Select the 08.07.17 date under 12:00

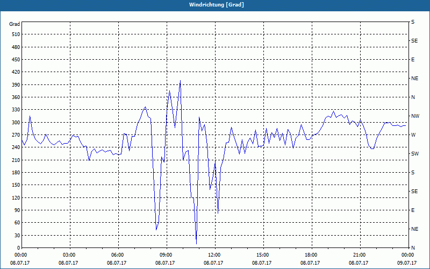pyautogui.click(x=213, y=263)
